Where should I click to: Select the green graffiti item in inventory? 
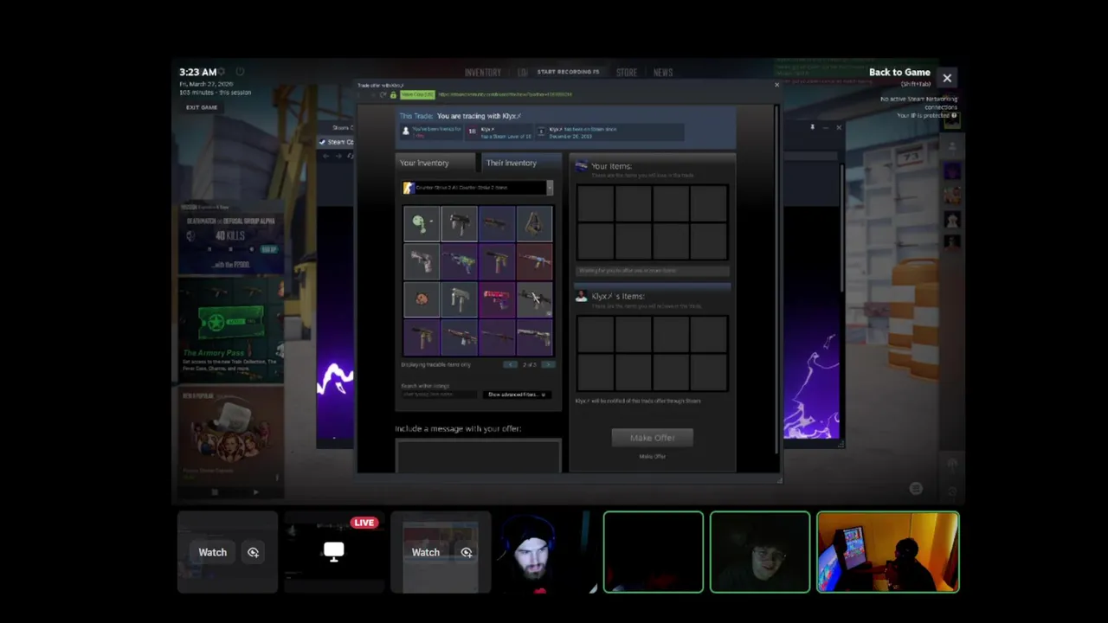point(422,224)
